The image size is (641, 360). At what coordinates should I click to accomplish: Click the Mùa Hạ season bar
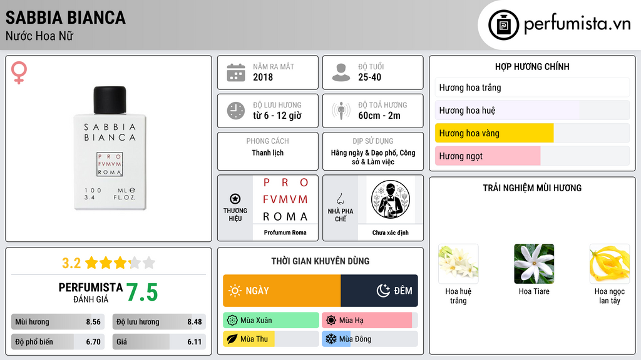(369, 321)
